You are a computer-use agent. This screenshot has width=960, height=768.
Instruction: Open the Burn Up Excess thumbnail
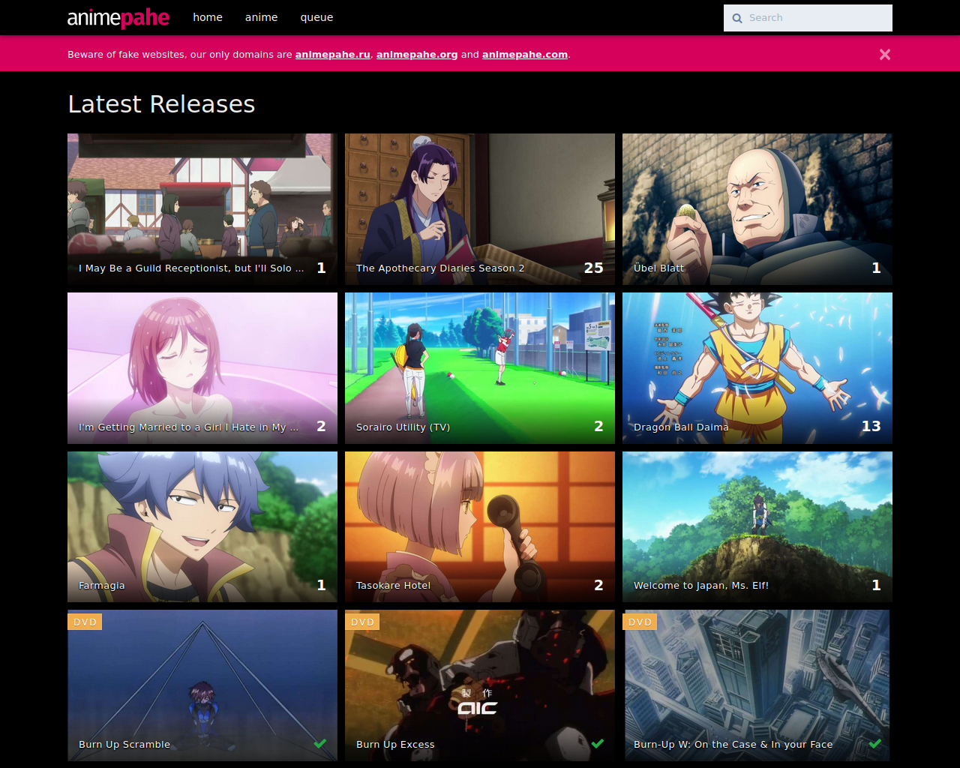coord(480,685)
